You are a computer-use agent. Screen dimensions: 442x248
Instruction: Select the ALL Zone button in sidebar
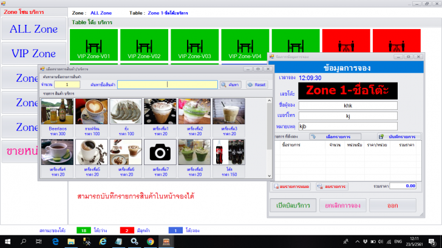pyautogui.click(x=33, y=29)
